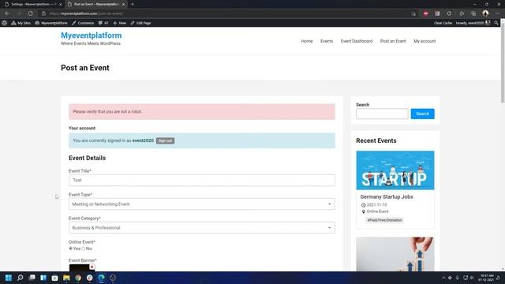Open the second recent event thumbnail
The height and width of the screenshot is (284, 505).
[x=395, y=254]
